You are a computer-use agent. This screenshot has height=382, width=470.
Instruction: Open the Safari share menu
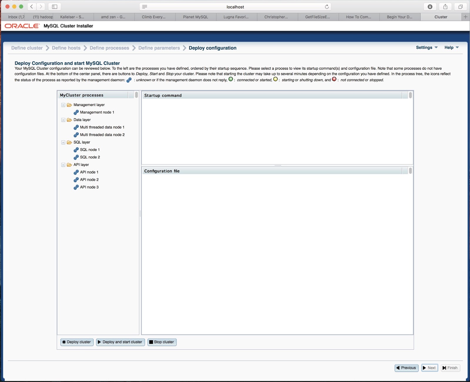click(x=445, y=7)
